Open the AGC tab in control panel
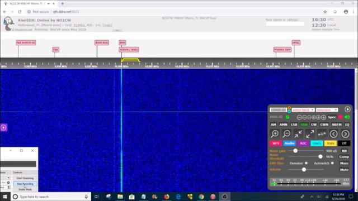This screenshot has height=201, width=358. coord(303,143)
